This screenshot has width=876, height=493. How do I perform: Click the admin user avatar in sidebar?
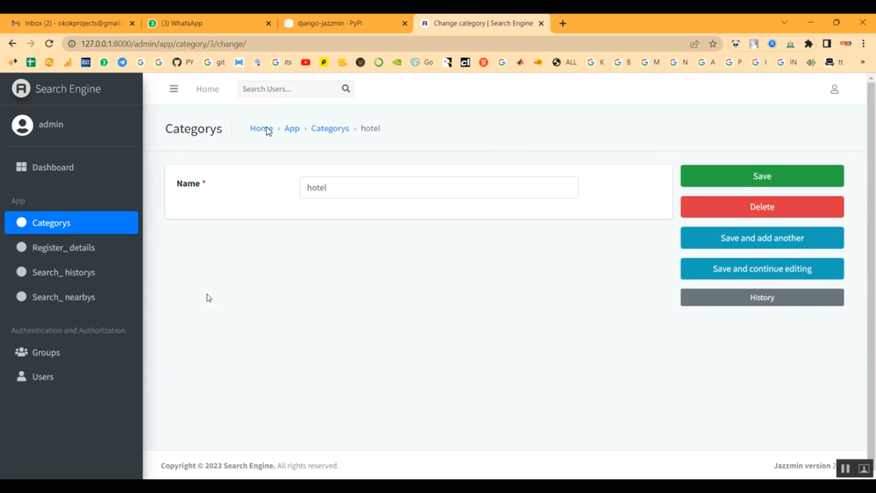coord(22,125)
